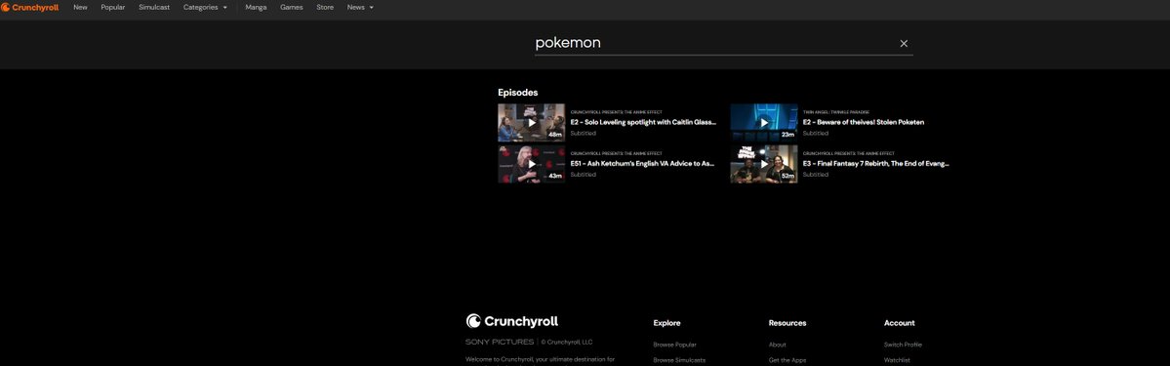Clear the search field with the X icon
Image resolution: width=1170 pixels, height=366 pixels.
pyautogui.click(x=904, y=43)
